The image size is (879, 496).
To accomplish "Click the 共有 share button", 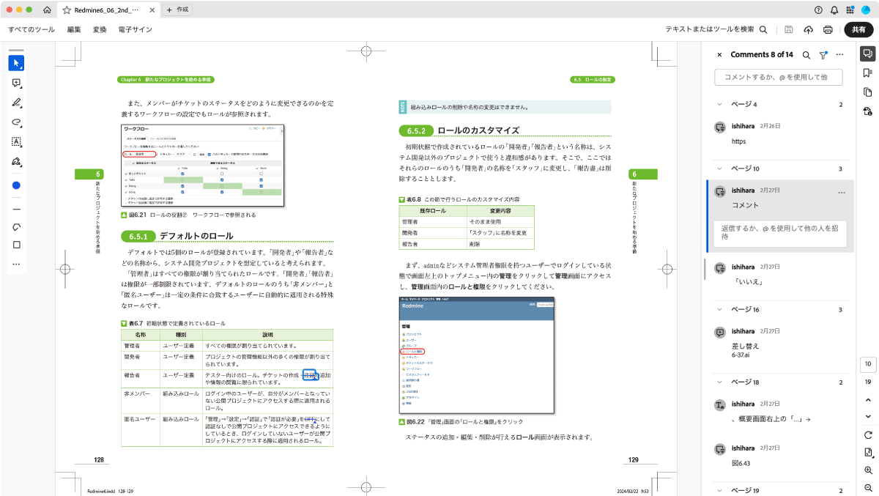I will click(858, 29).
